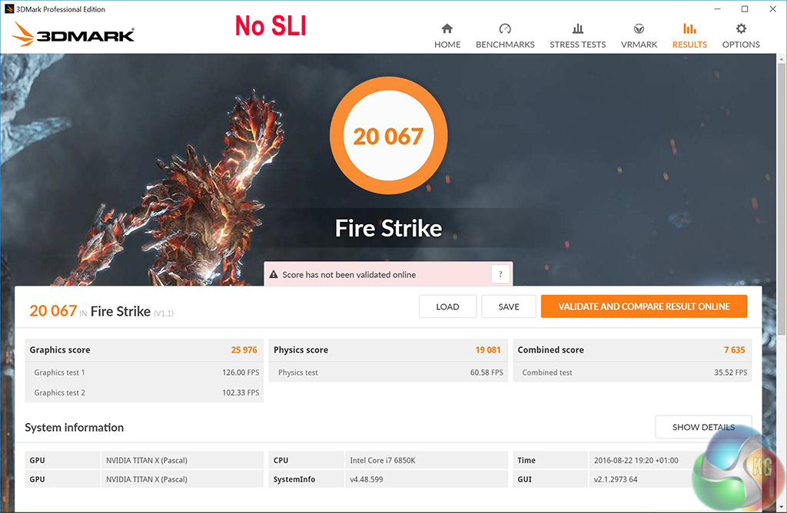Close the 3DMark window
The height and width of the screenshot is (513, 787).
click(773, 9)
